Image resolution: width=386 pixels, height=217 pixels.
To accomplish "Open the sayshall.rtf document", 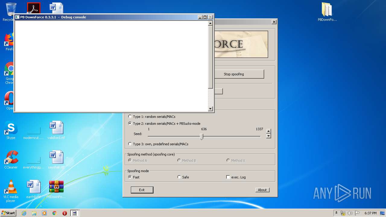I will pos(56,160).
